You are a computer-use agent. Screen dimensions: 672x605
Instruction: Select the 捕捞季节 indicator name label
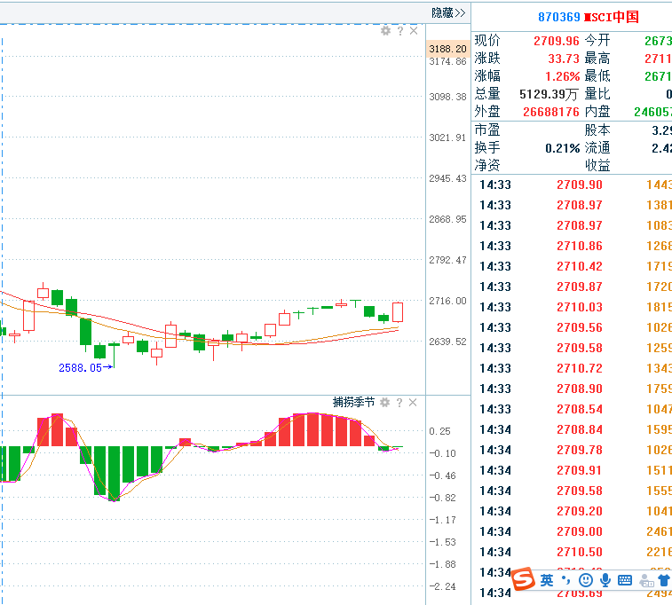[353, 403]
